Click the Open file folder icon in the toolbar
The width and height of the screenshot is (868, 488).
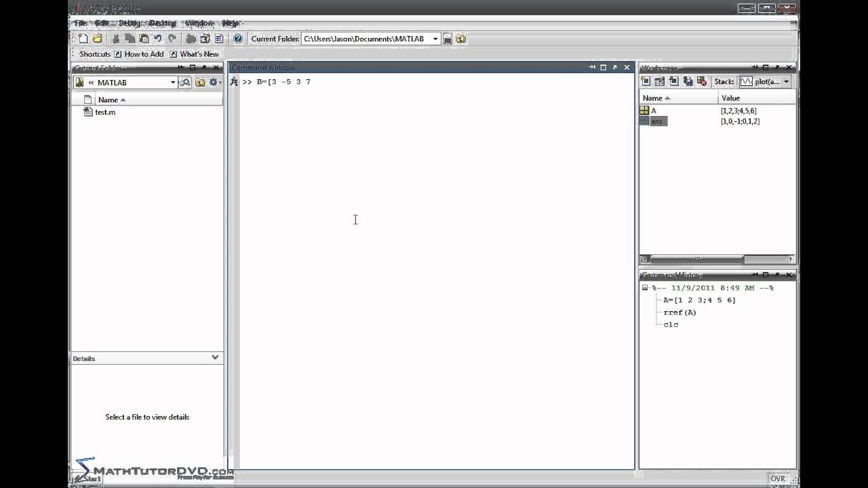click(98, 39)
